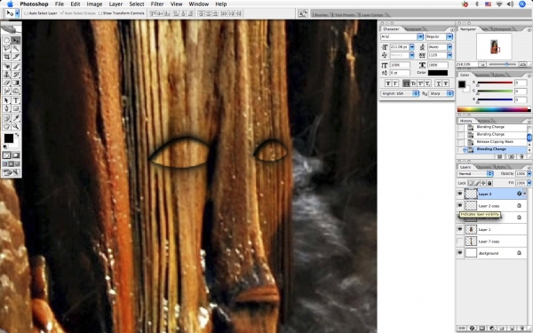Enable Show Transform Controls checkbox
Screen dimensions: 533x333
tap(99, 13)
